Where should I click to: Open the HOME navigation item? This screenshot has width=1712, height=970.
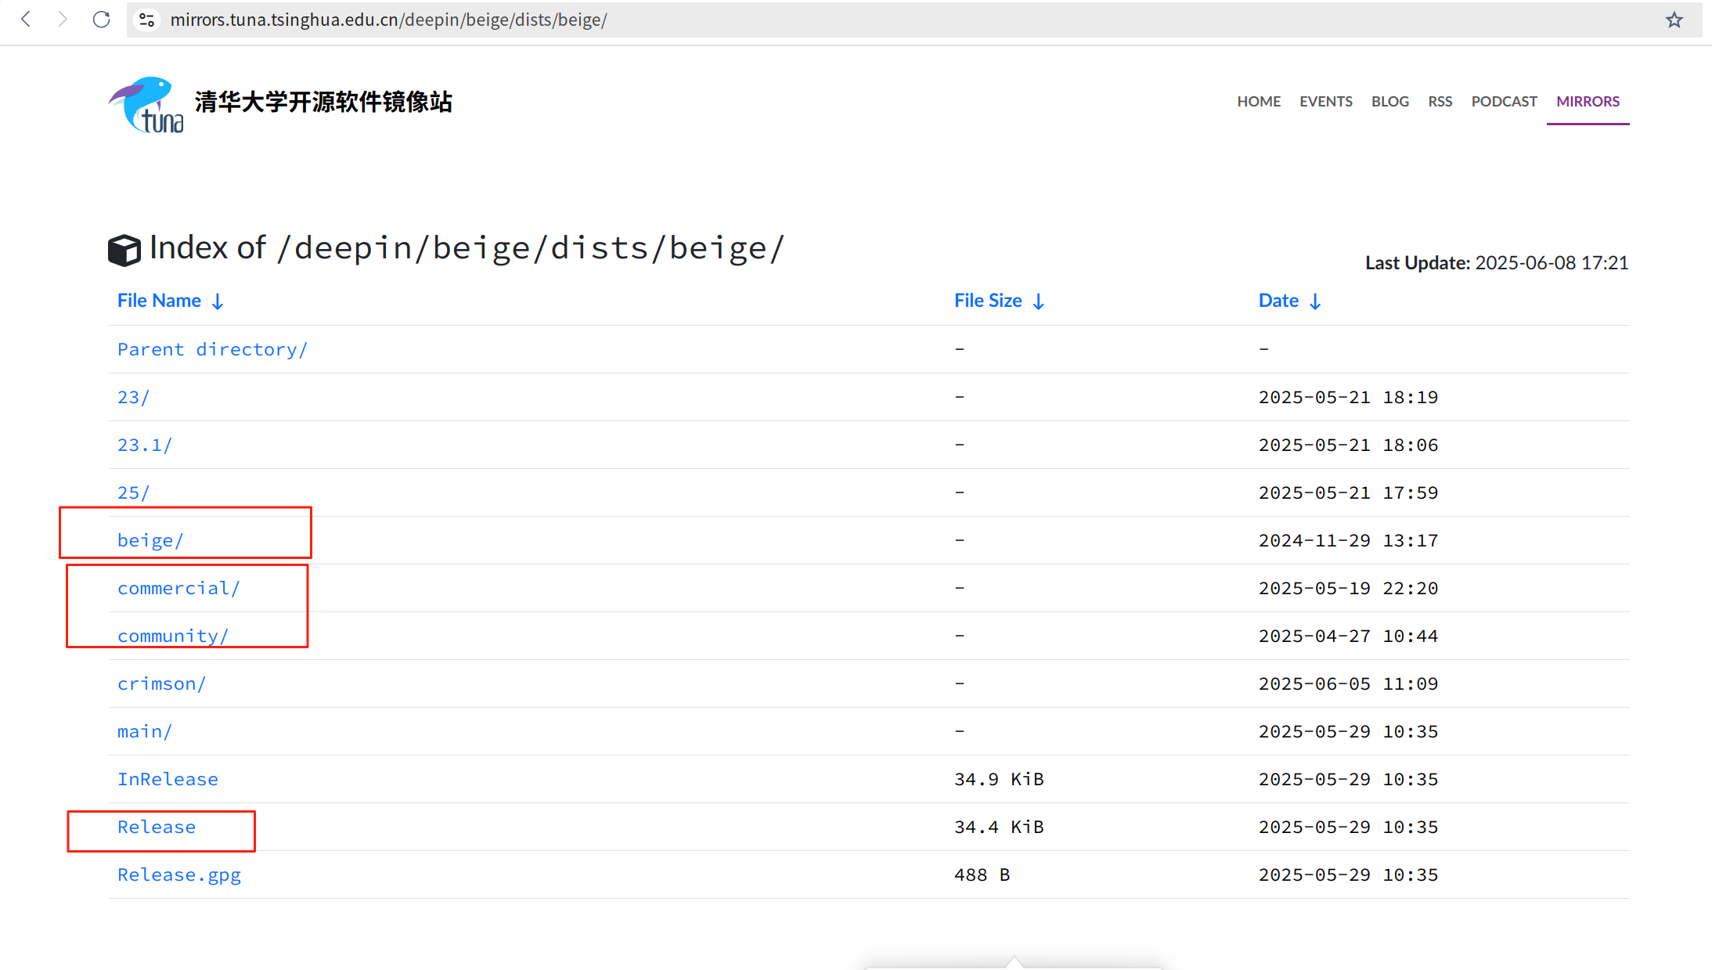1259,102
